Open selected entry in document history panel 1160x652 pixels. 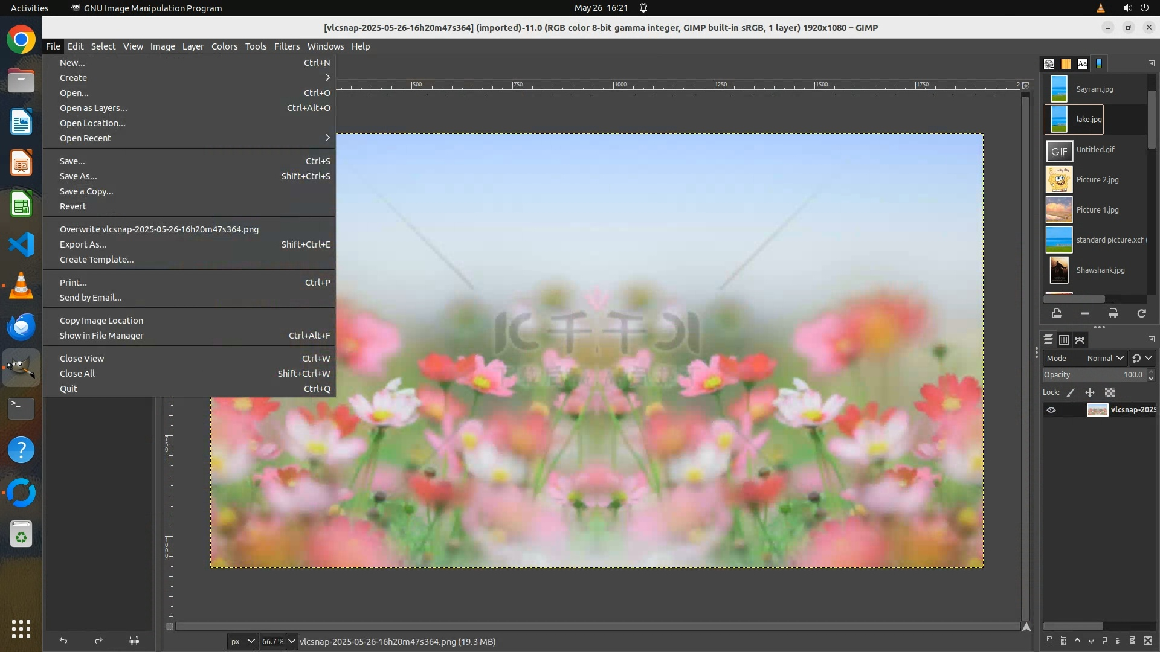point(1056,313)
